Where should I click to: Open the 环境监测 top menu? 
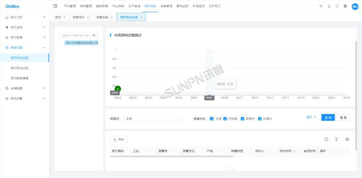tap(199, 6)
